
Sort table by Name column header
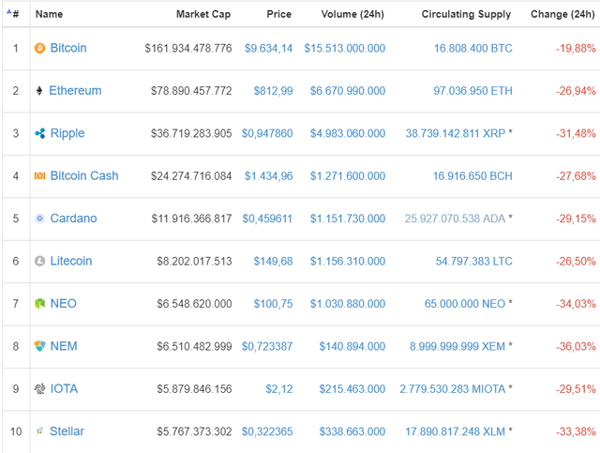click(x=49, y=14)
